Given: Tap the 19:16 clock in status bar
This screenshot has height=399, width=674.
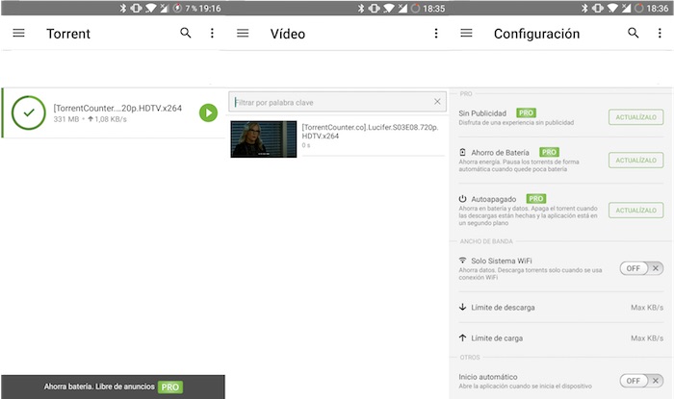Looking at the screenshot, I should [x=210, y=8].
